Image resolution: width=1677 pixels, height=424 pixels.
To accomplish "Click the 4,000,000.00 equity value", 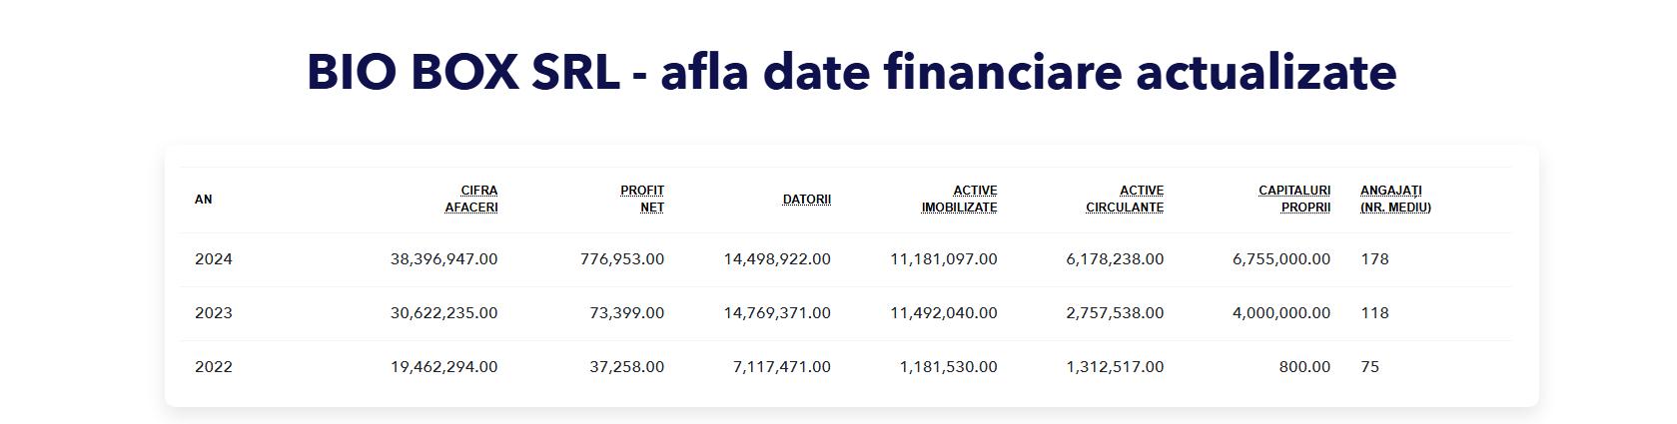I will point(1281,313).
